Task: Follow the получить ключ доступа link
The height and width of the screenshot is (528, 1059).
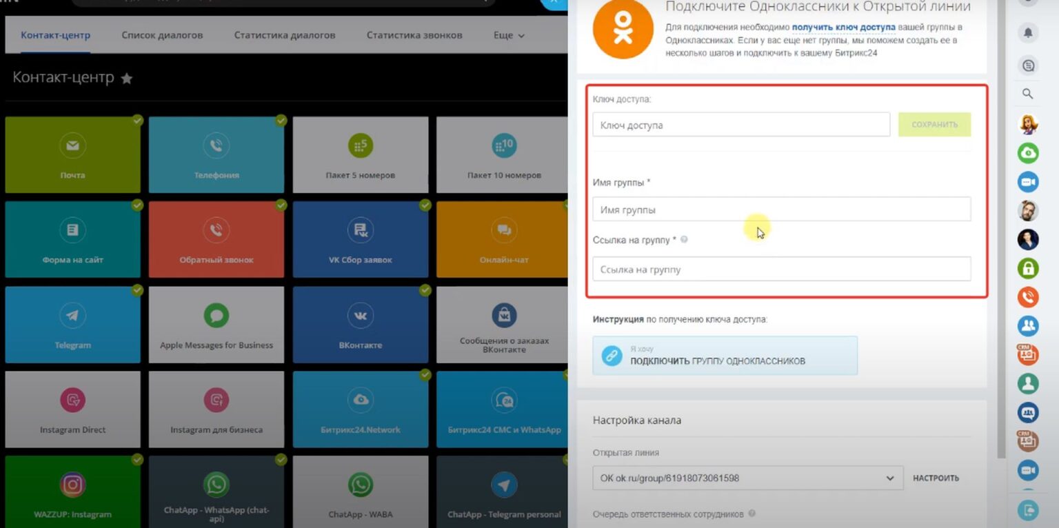Action: coord(844,28)
